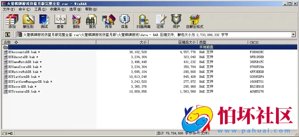The width and height of the screenshot is (299, 137).
Task: Click CRC32 value F3B992EC
Action: [257, 52]
